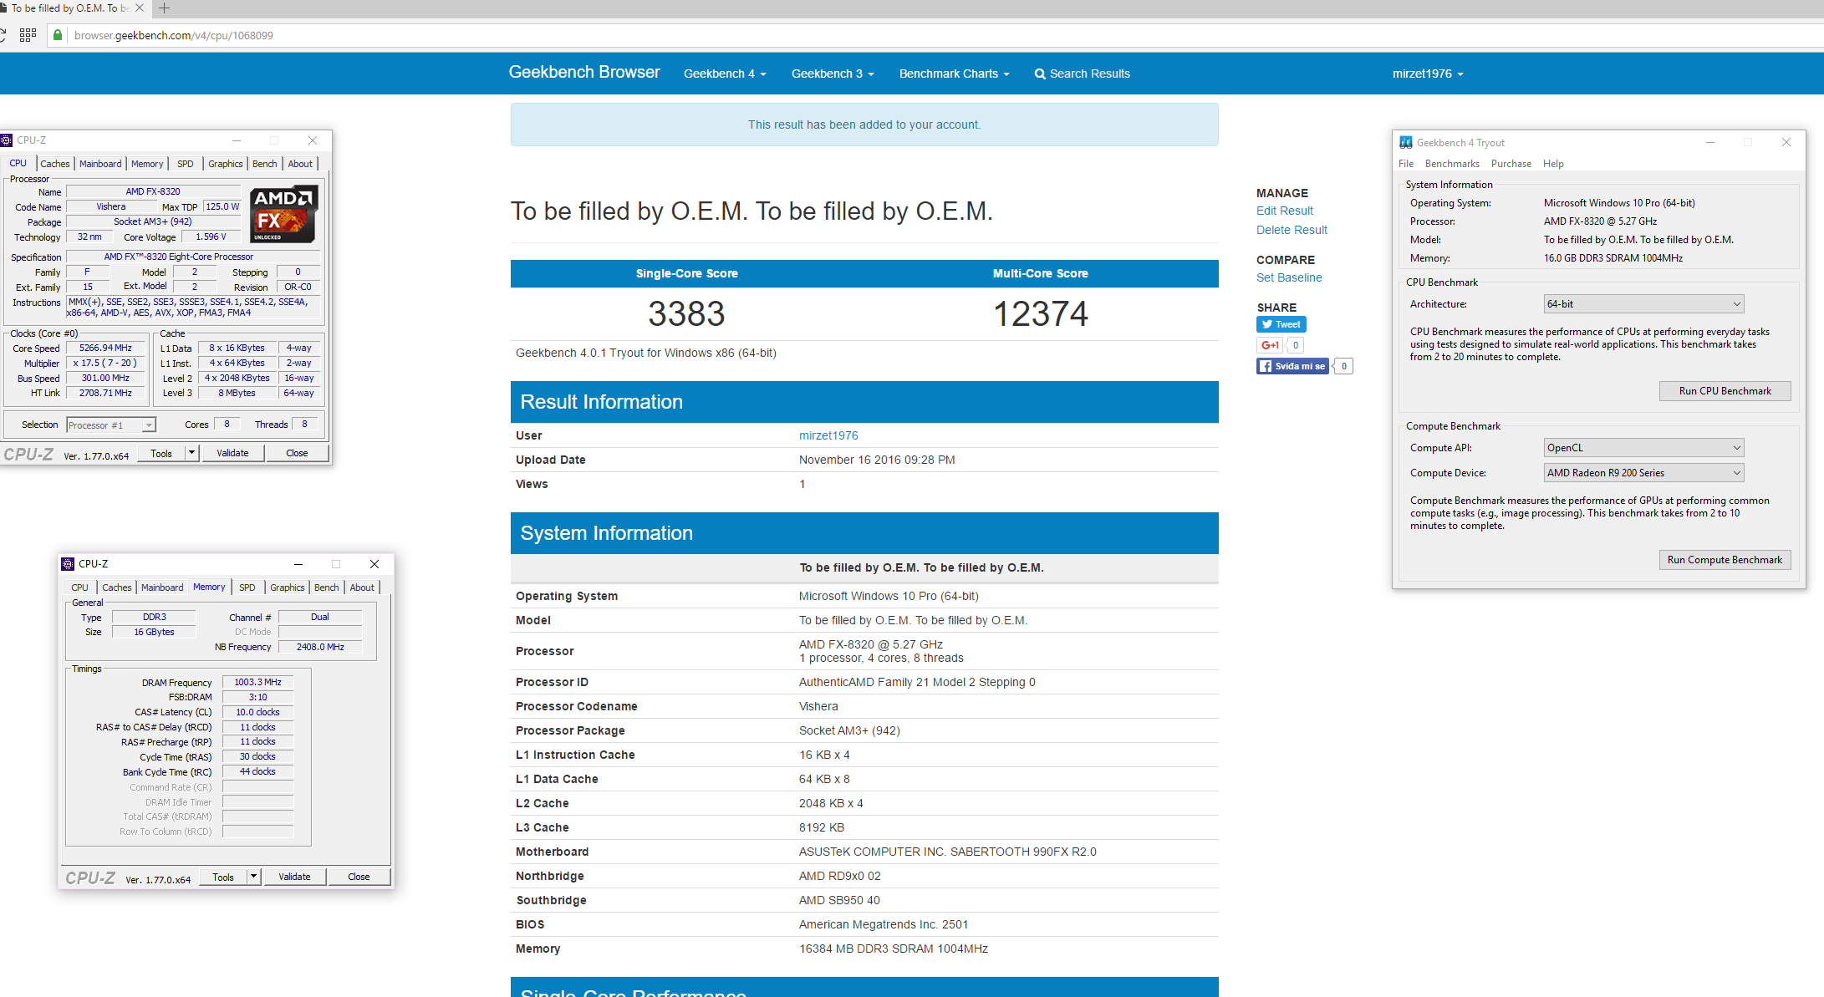Switch to Mainboard tab in upper CPU-Z
Viewport: 1824px width, 997px height.
(100, 164)
